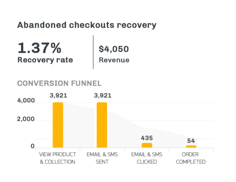Click the Revenue caption
This screenshot has width=236, height=182.
[114, 60]
